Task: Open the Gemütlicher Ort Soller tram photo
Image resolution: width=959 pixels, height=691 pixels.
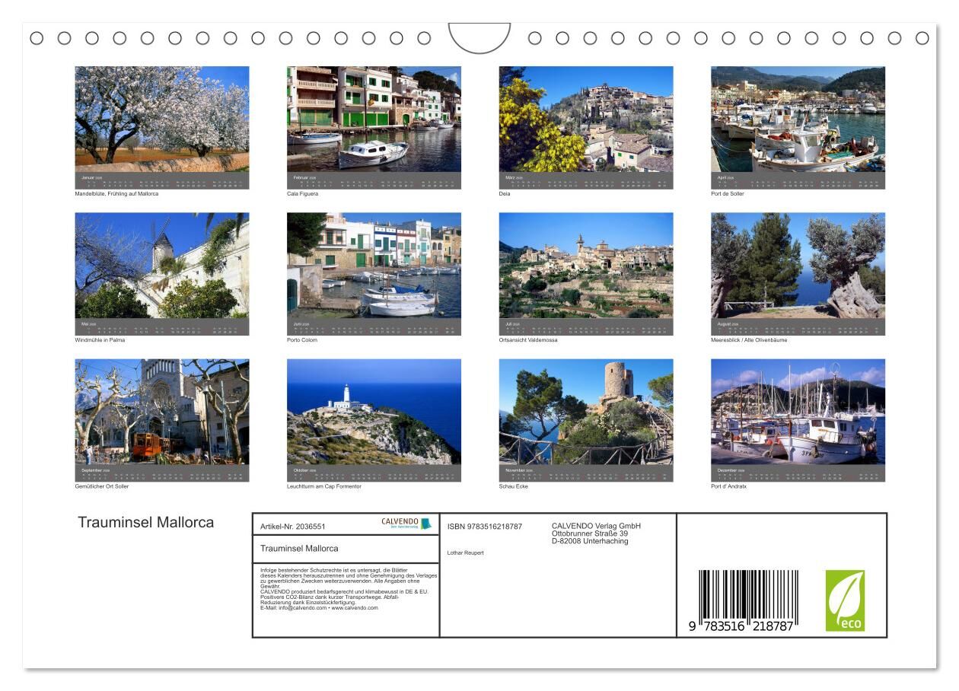Action: (x=161, y=412)
